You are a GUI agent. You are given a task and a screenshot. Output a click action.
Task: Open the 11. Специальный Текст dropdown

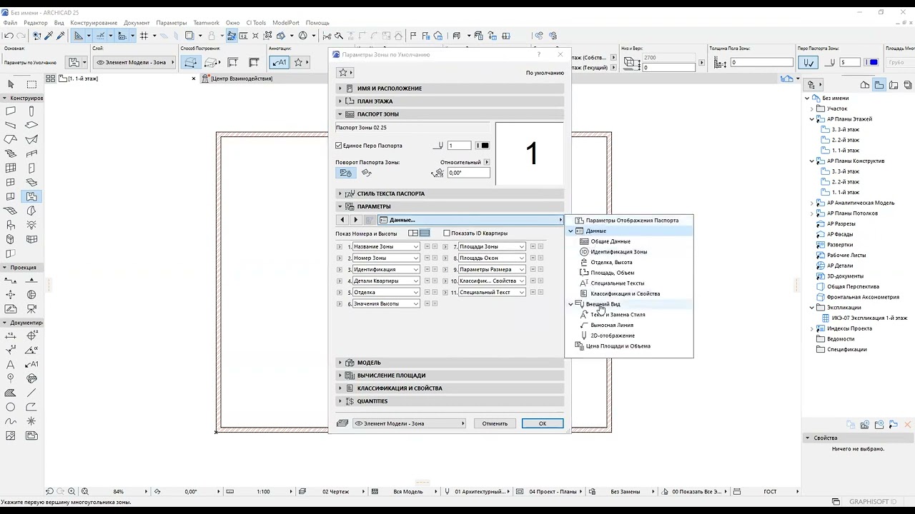(x=492, y=292)
